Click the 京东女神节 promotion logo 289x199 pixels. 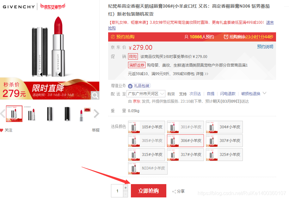pyautogui.click(x=53, y=7)
